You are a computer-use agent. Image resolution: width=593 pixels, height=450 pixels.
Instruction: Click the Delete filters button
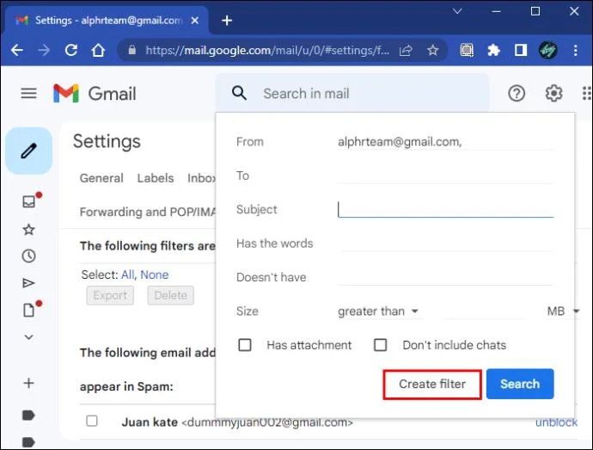(x=170, y=295)
